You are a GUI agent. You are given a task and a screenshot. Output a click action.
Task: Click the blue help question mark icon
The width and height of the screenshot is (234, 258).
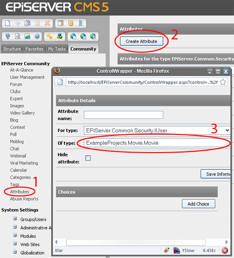click(x=37, y=36)
